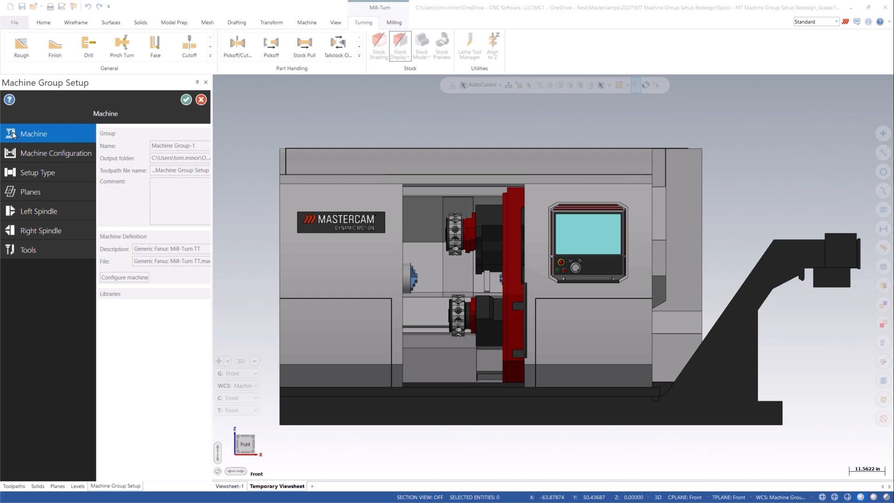Open the Setup Type page
The width and height of the screenshot is (894, 503).
point(48,172)
